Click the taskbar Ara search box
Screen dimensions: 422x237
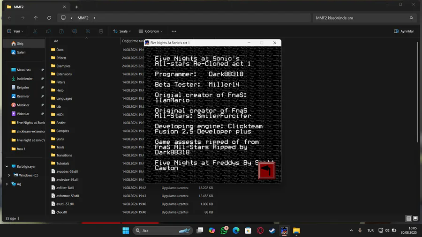163,230
